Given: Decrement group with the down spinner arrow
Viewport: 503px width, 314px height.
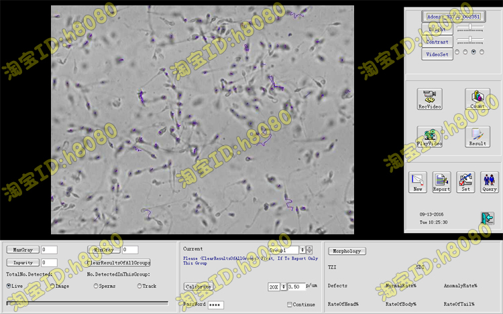Looking at the screenshot, I should (x=309, y=252).
